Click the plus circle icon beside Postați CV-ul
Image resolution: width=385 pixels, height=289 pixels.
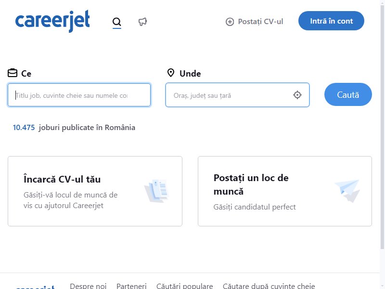[230, 22]
